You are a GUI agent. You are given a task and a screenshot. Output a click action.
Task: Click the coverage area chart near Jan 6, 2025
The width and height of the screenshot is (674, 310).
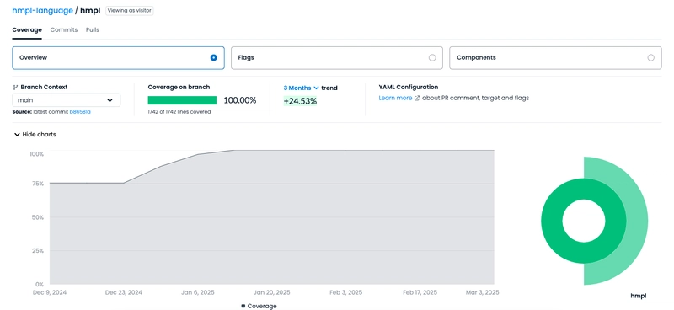(x=198, y=219)
